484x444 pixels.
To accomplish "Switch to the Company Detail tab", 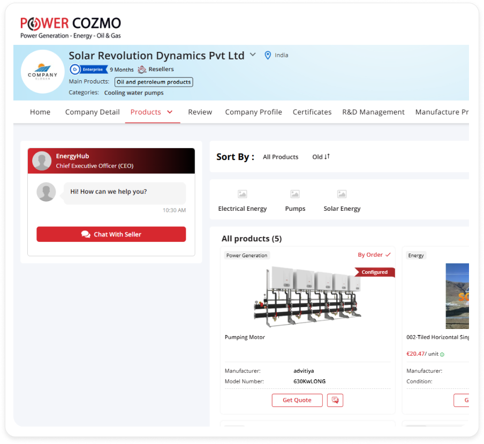I will 92,112.
